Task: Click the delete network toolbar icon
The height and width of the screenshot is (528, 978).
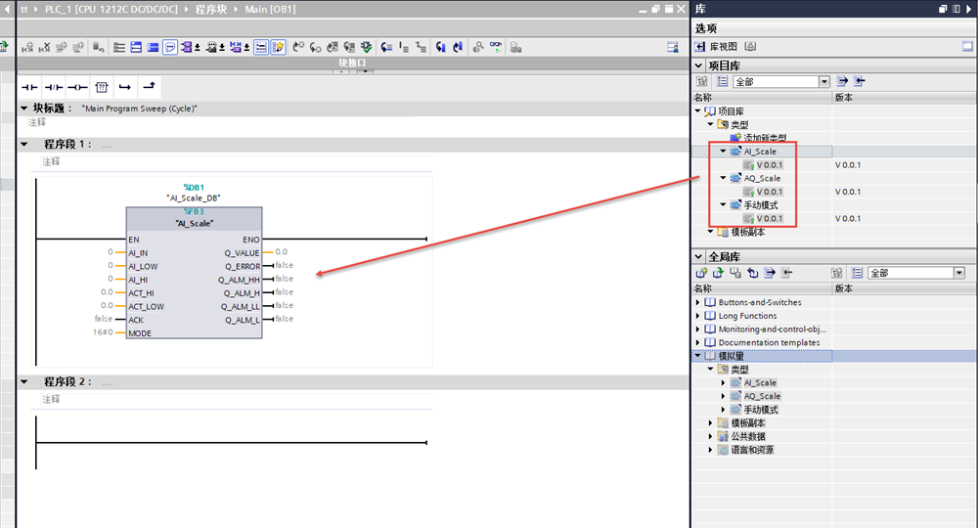Action: click(44, 47)
